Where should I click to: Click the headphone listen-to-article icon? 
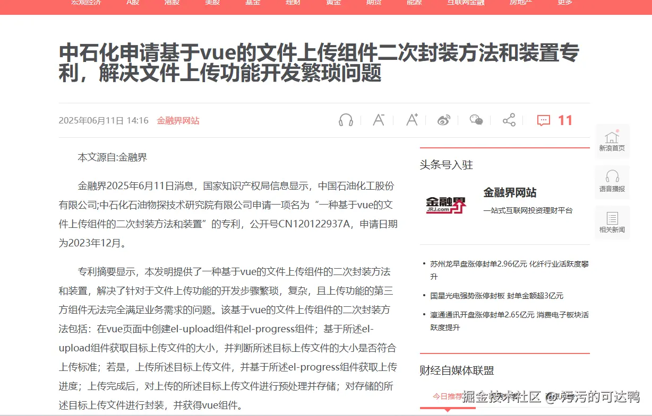click(346, 120)
